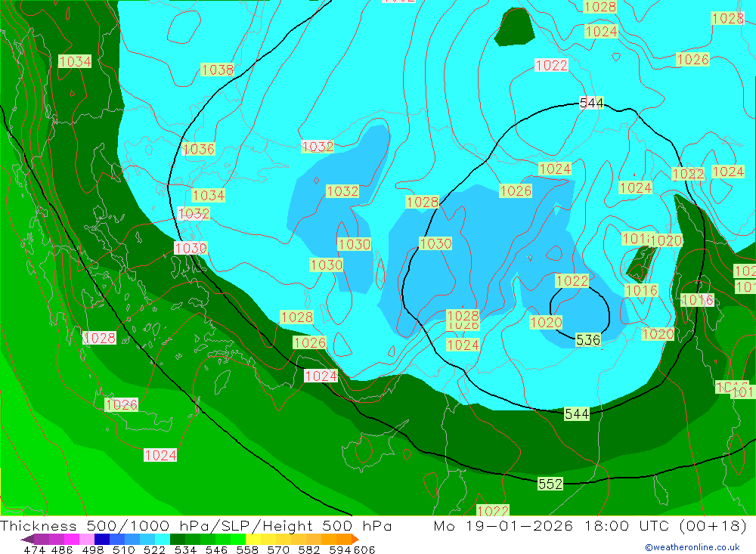Click the 510 legend value
756x554 pixels.
(x=124, y=550)
